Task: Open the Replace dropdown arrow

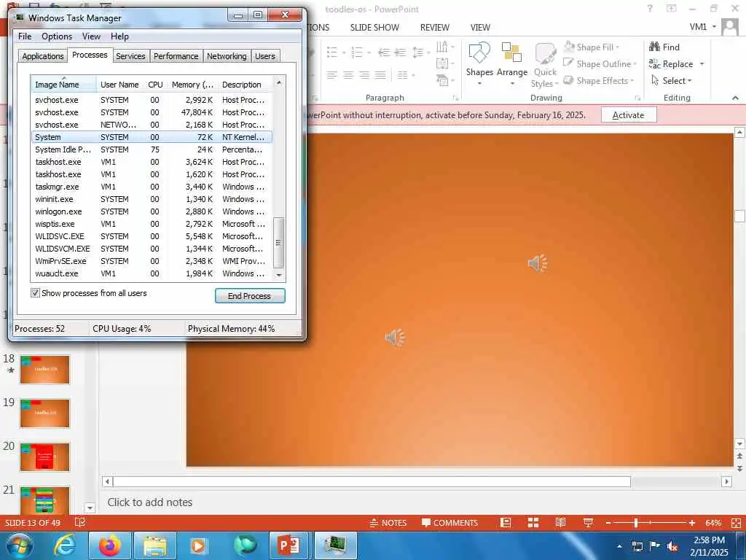Action: [702, 64]
